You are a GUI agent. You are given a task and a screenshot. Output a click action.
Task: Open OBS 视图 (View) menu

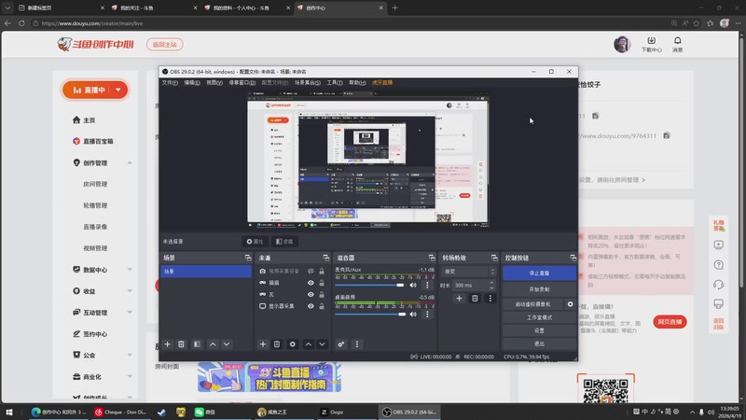pos(214,83)
